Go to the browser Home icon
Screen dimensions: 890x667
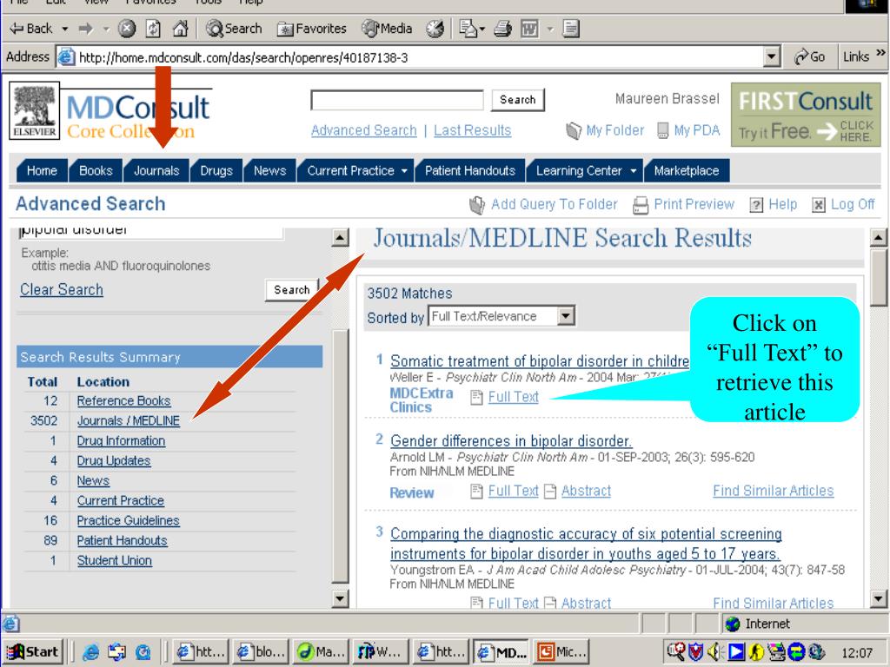(180, 29)
